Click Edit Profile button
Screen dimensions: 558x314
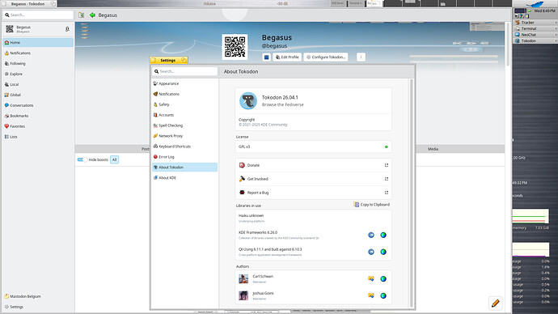(x=287, y=57)
